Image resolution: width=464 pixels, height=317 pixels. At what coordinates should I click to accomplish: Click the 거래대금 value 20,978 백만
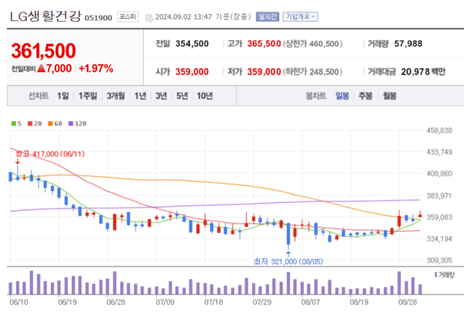tap(423, 72)
